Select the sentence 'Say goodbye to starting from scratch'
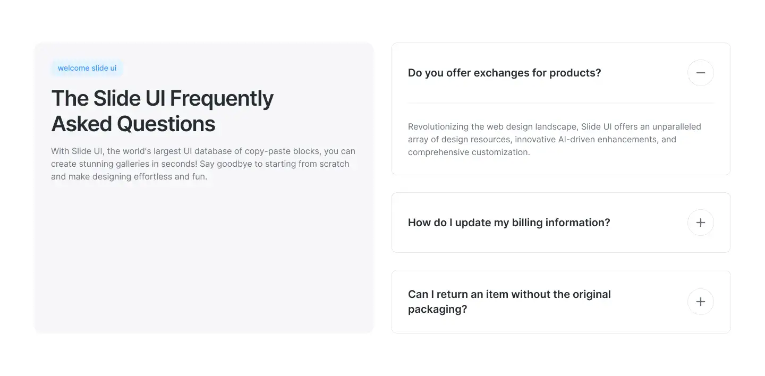Image resolution: width=765 pixels, height=376 pixels. click(275, 164)
